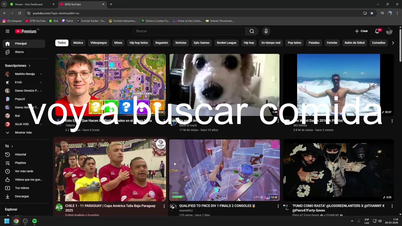Open SUJA VOD subscription channel
This screenshot has width=402, height=226.
pos(24,124)
